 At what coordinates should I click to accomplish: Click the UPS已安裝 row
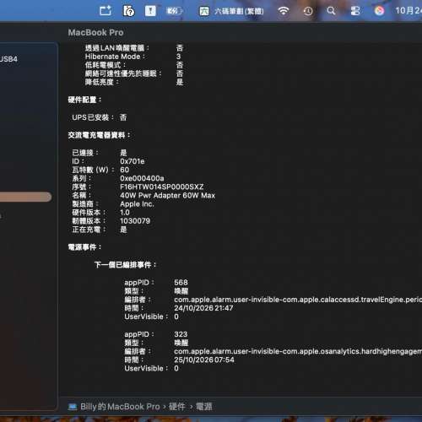tap(100, 117)
